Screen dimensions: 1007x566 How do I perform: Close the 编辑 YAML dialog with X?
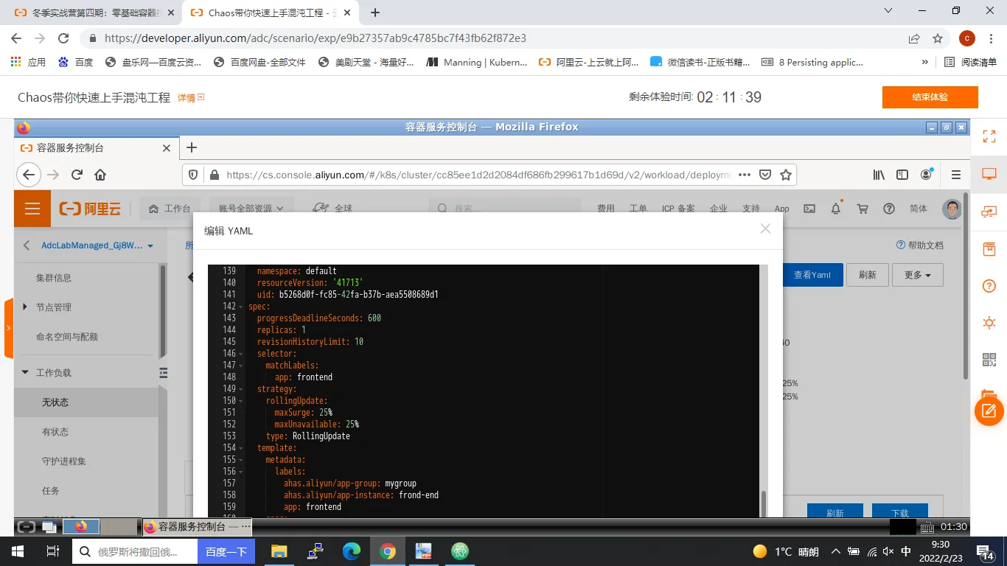[x=765, y=229]
